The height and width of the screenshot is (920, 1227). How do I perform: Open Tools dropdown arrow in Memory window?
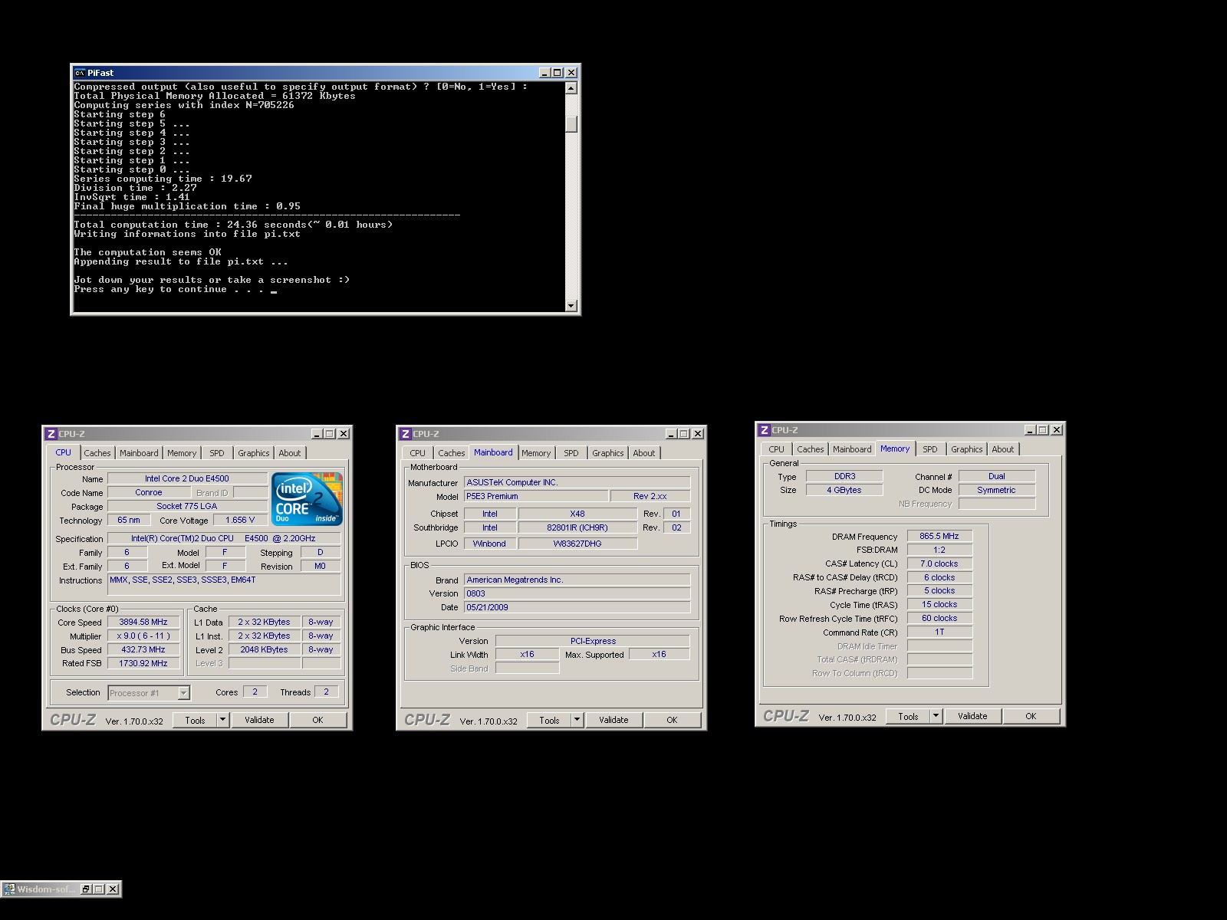tap(936, 716)
